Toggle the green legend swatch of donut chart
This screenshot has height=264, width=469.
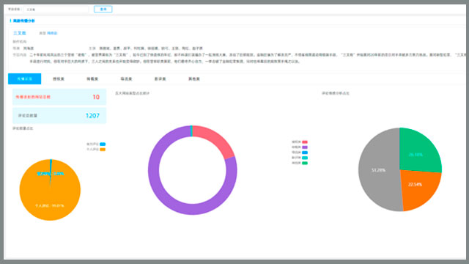point(305,163)
